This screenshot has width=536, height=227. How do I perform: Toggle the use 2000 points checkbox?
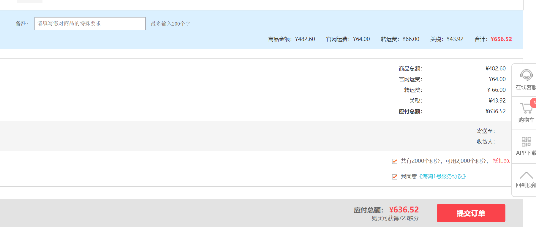(x=395, y=161)
